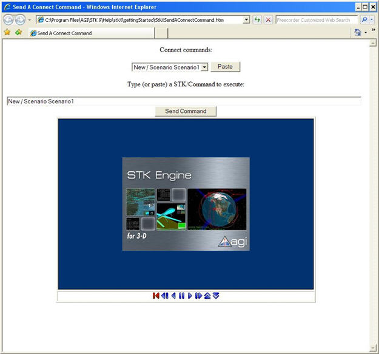
Task: Play the animation forward
Action: [x=190, y=296]
